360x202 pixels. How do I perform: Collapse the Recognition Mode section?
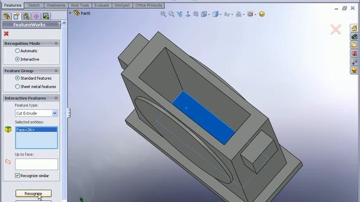56,43
